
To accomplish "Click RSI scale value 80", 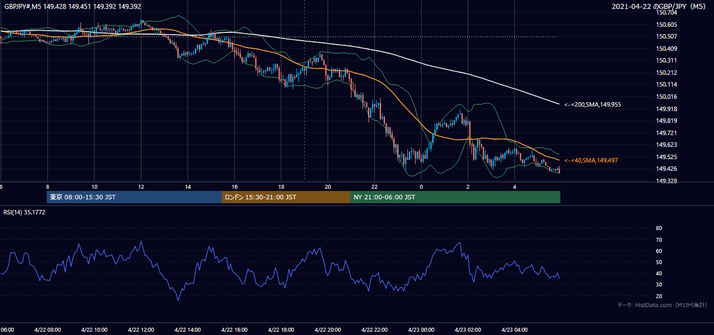I will [659, 228].
